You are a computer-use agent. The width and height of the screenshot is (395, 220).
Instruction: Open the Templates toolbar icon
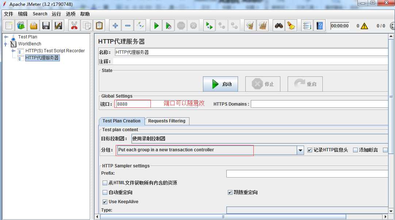[21, 26]
